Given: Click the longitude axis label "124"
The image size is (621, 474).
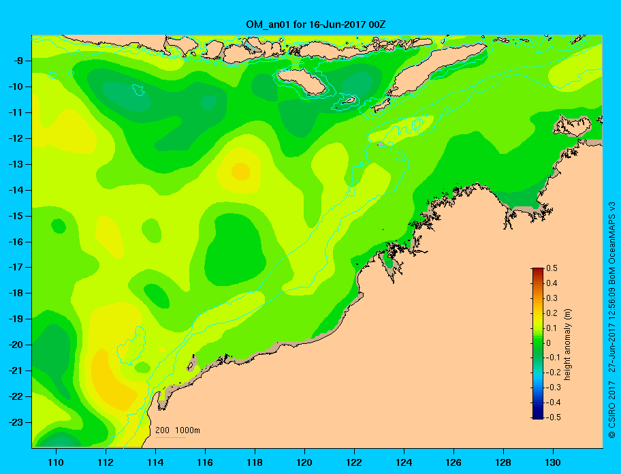Looking at the screenshot, I should 404,462.
